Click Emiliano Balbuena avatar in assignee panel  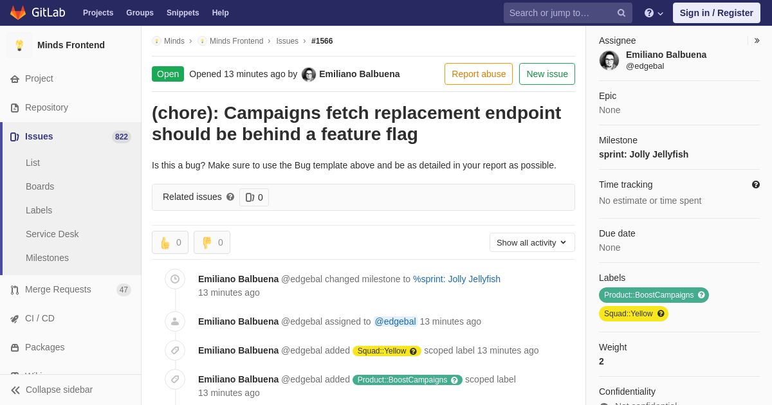point(609,60)
